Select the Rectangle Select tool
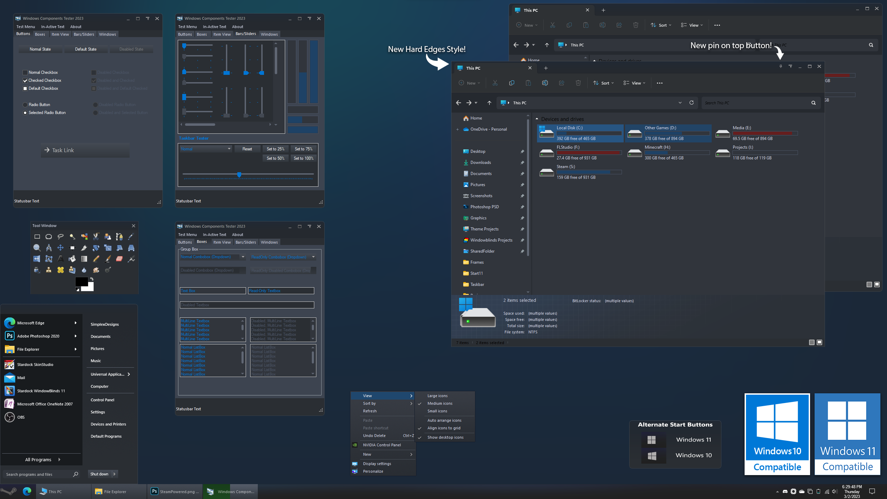Image resolution: width=887 pixels, height=499 pixels. 37,237
